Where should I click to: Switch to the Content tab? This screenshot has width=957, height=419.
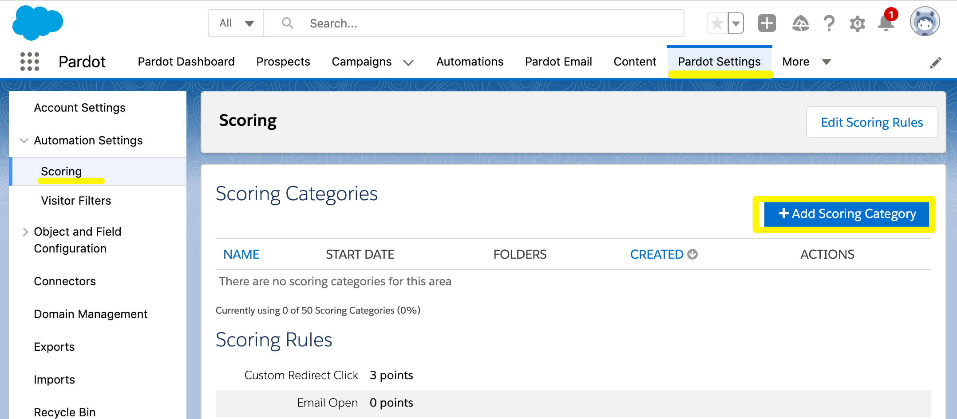[x=635, y=62]
